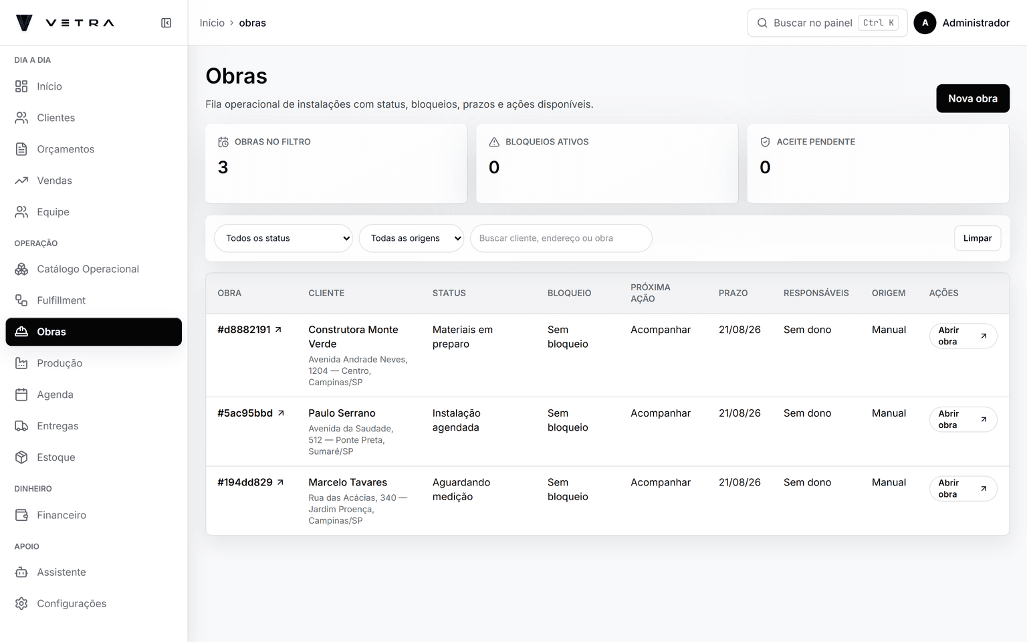Click the Assistente bot icon
Screen dimensions: 1027x642
[21, 572]
